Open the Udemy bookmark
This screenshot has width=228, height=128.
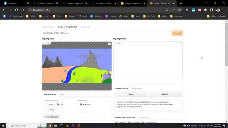pos(111,16)
